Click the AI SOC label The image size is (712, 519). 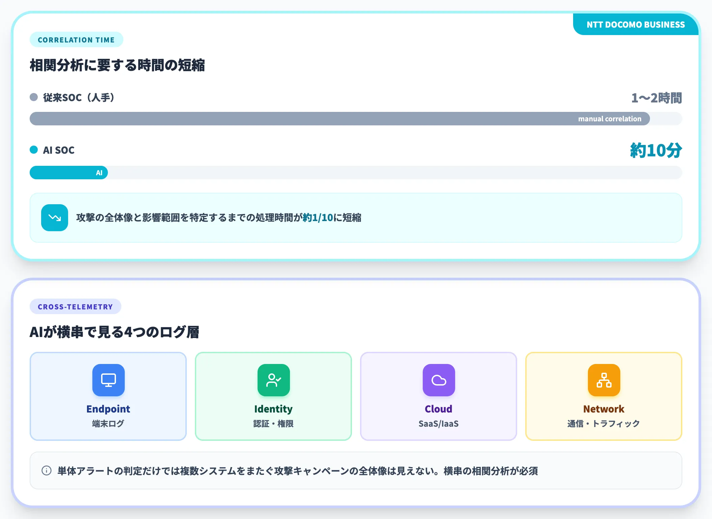point(59,150)
